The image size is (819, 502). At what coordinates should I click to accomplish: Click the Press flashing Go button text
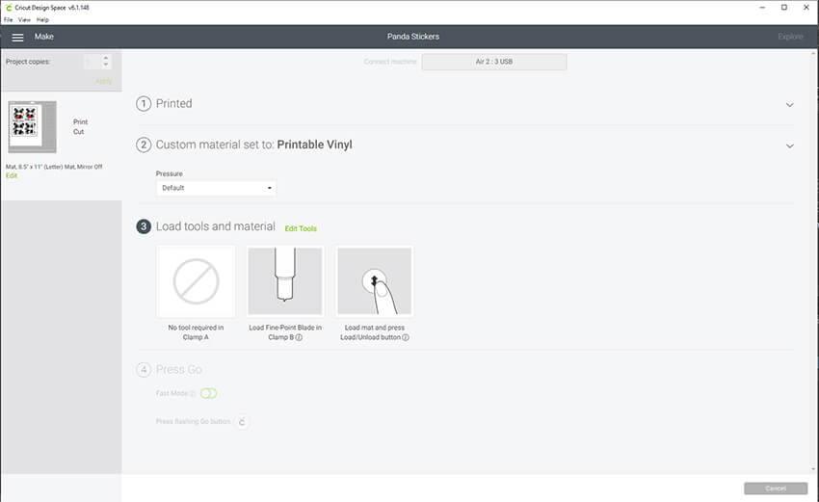193,421
